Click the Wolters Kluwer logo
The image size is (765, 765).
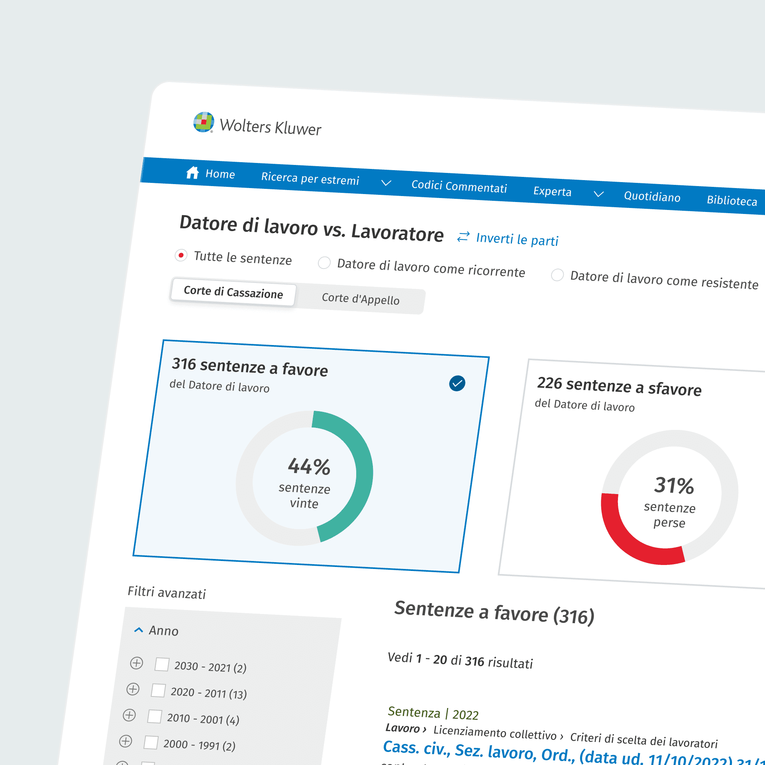[204, 122]
